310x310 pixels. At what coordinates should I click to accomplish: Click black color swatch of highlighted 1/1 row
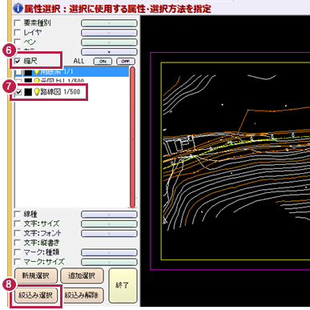tap(28, 72)
